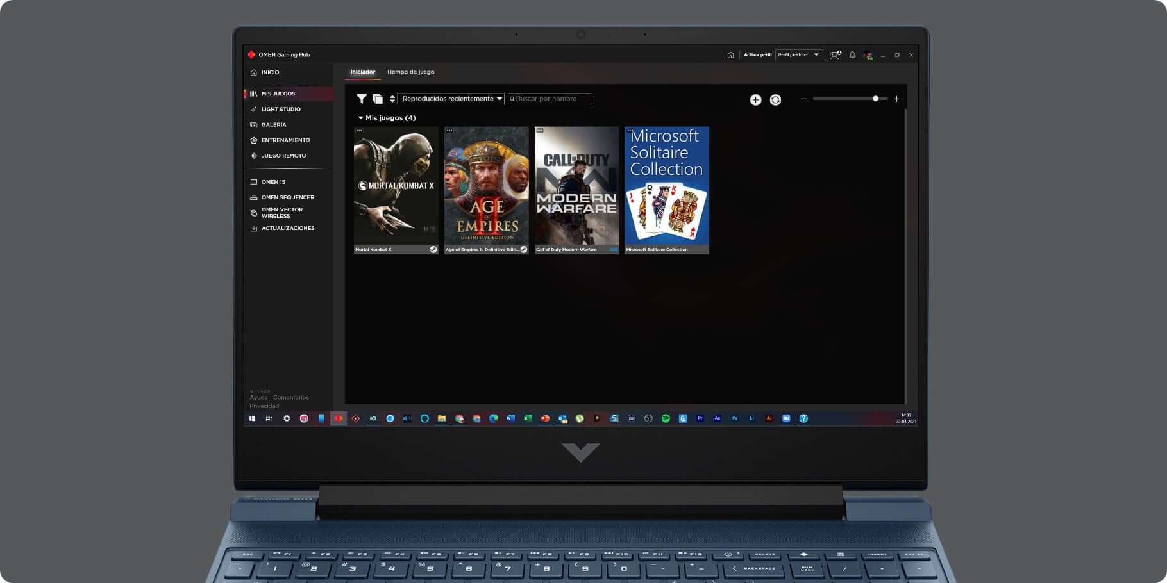Click plus to enlarge game tiles
Viewport: 1167px width, 583px height.
pyautogui.click(x=896, y=99)
